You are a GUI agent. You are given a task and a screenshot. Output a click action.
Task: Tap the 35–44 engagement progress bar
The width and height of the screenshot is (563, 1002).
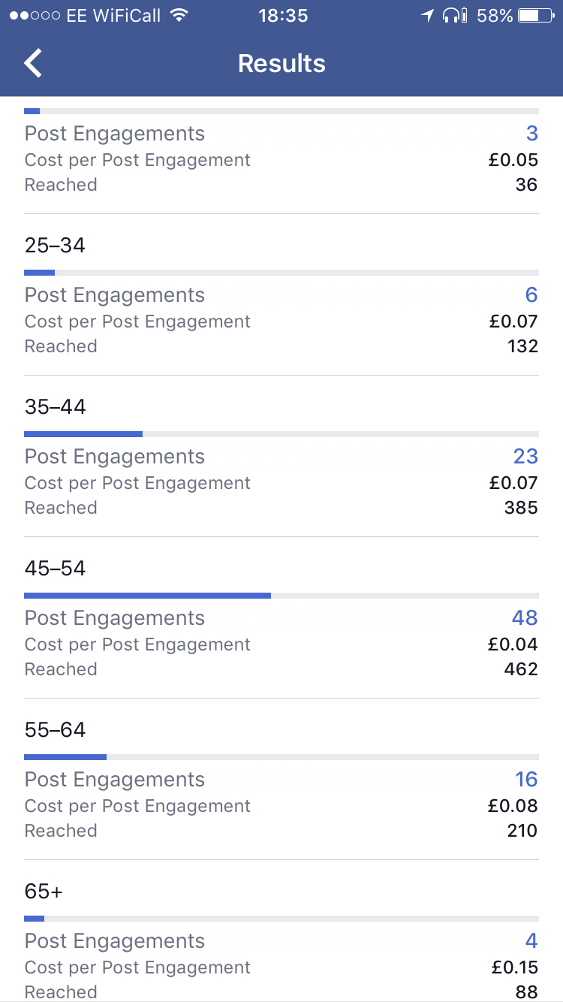(x=281, y=434)
